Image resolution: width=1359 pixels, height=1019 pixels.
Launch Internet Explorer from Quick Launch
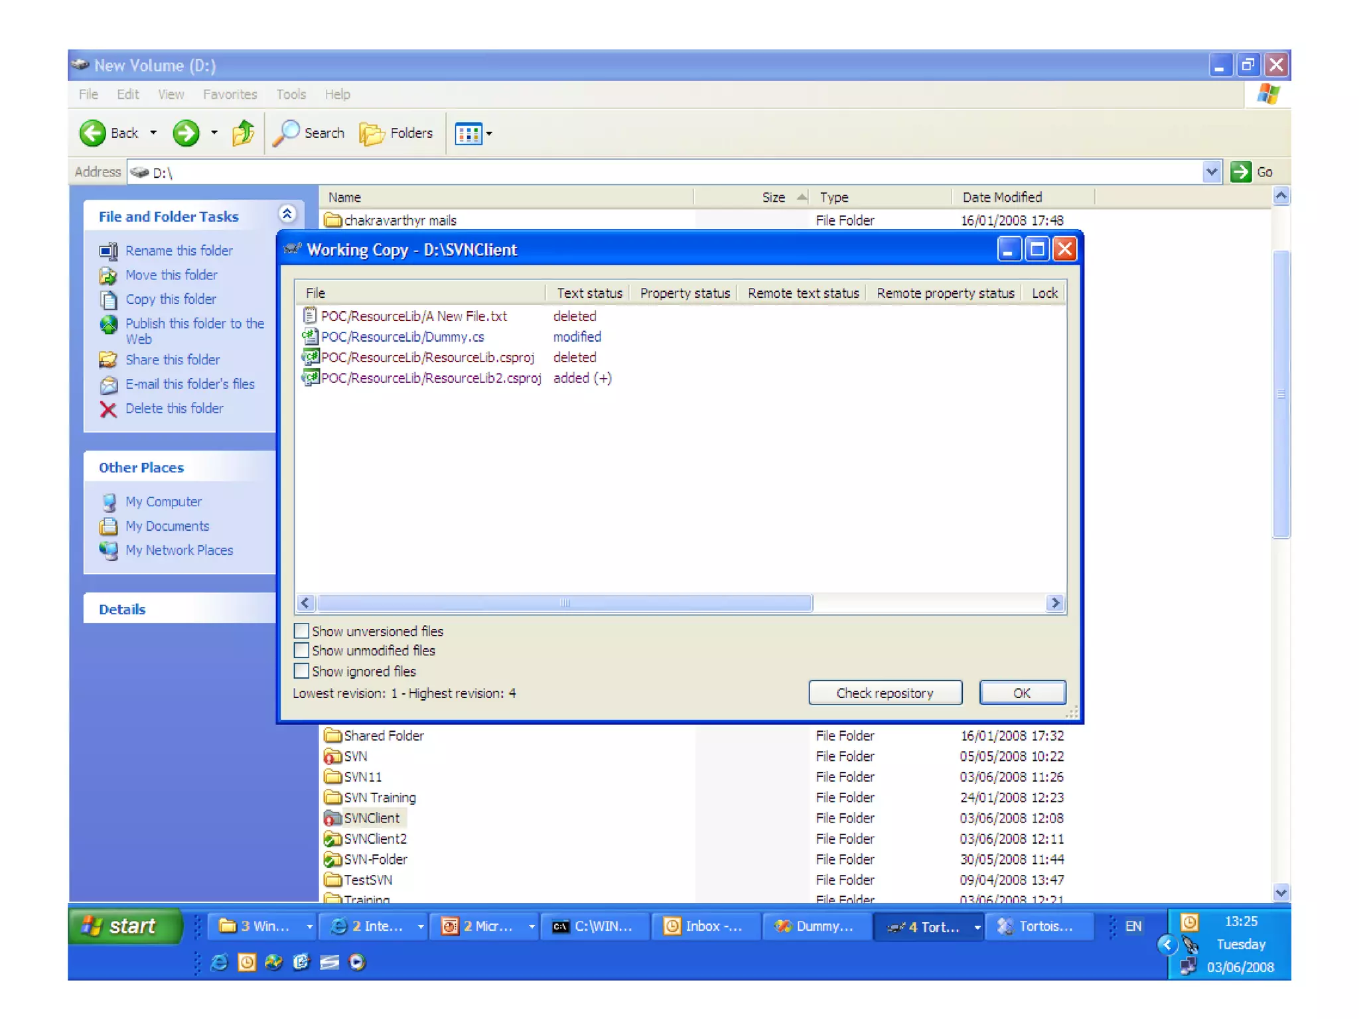tap(219, 962)
